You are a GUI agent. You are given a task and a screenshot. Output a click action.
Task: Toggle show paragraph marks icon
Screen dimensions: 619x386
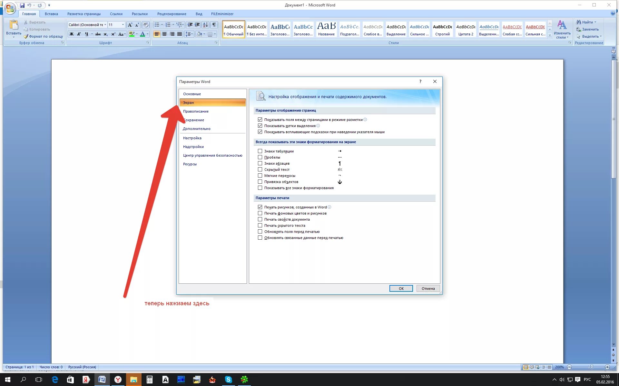click(214, 25)
